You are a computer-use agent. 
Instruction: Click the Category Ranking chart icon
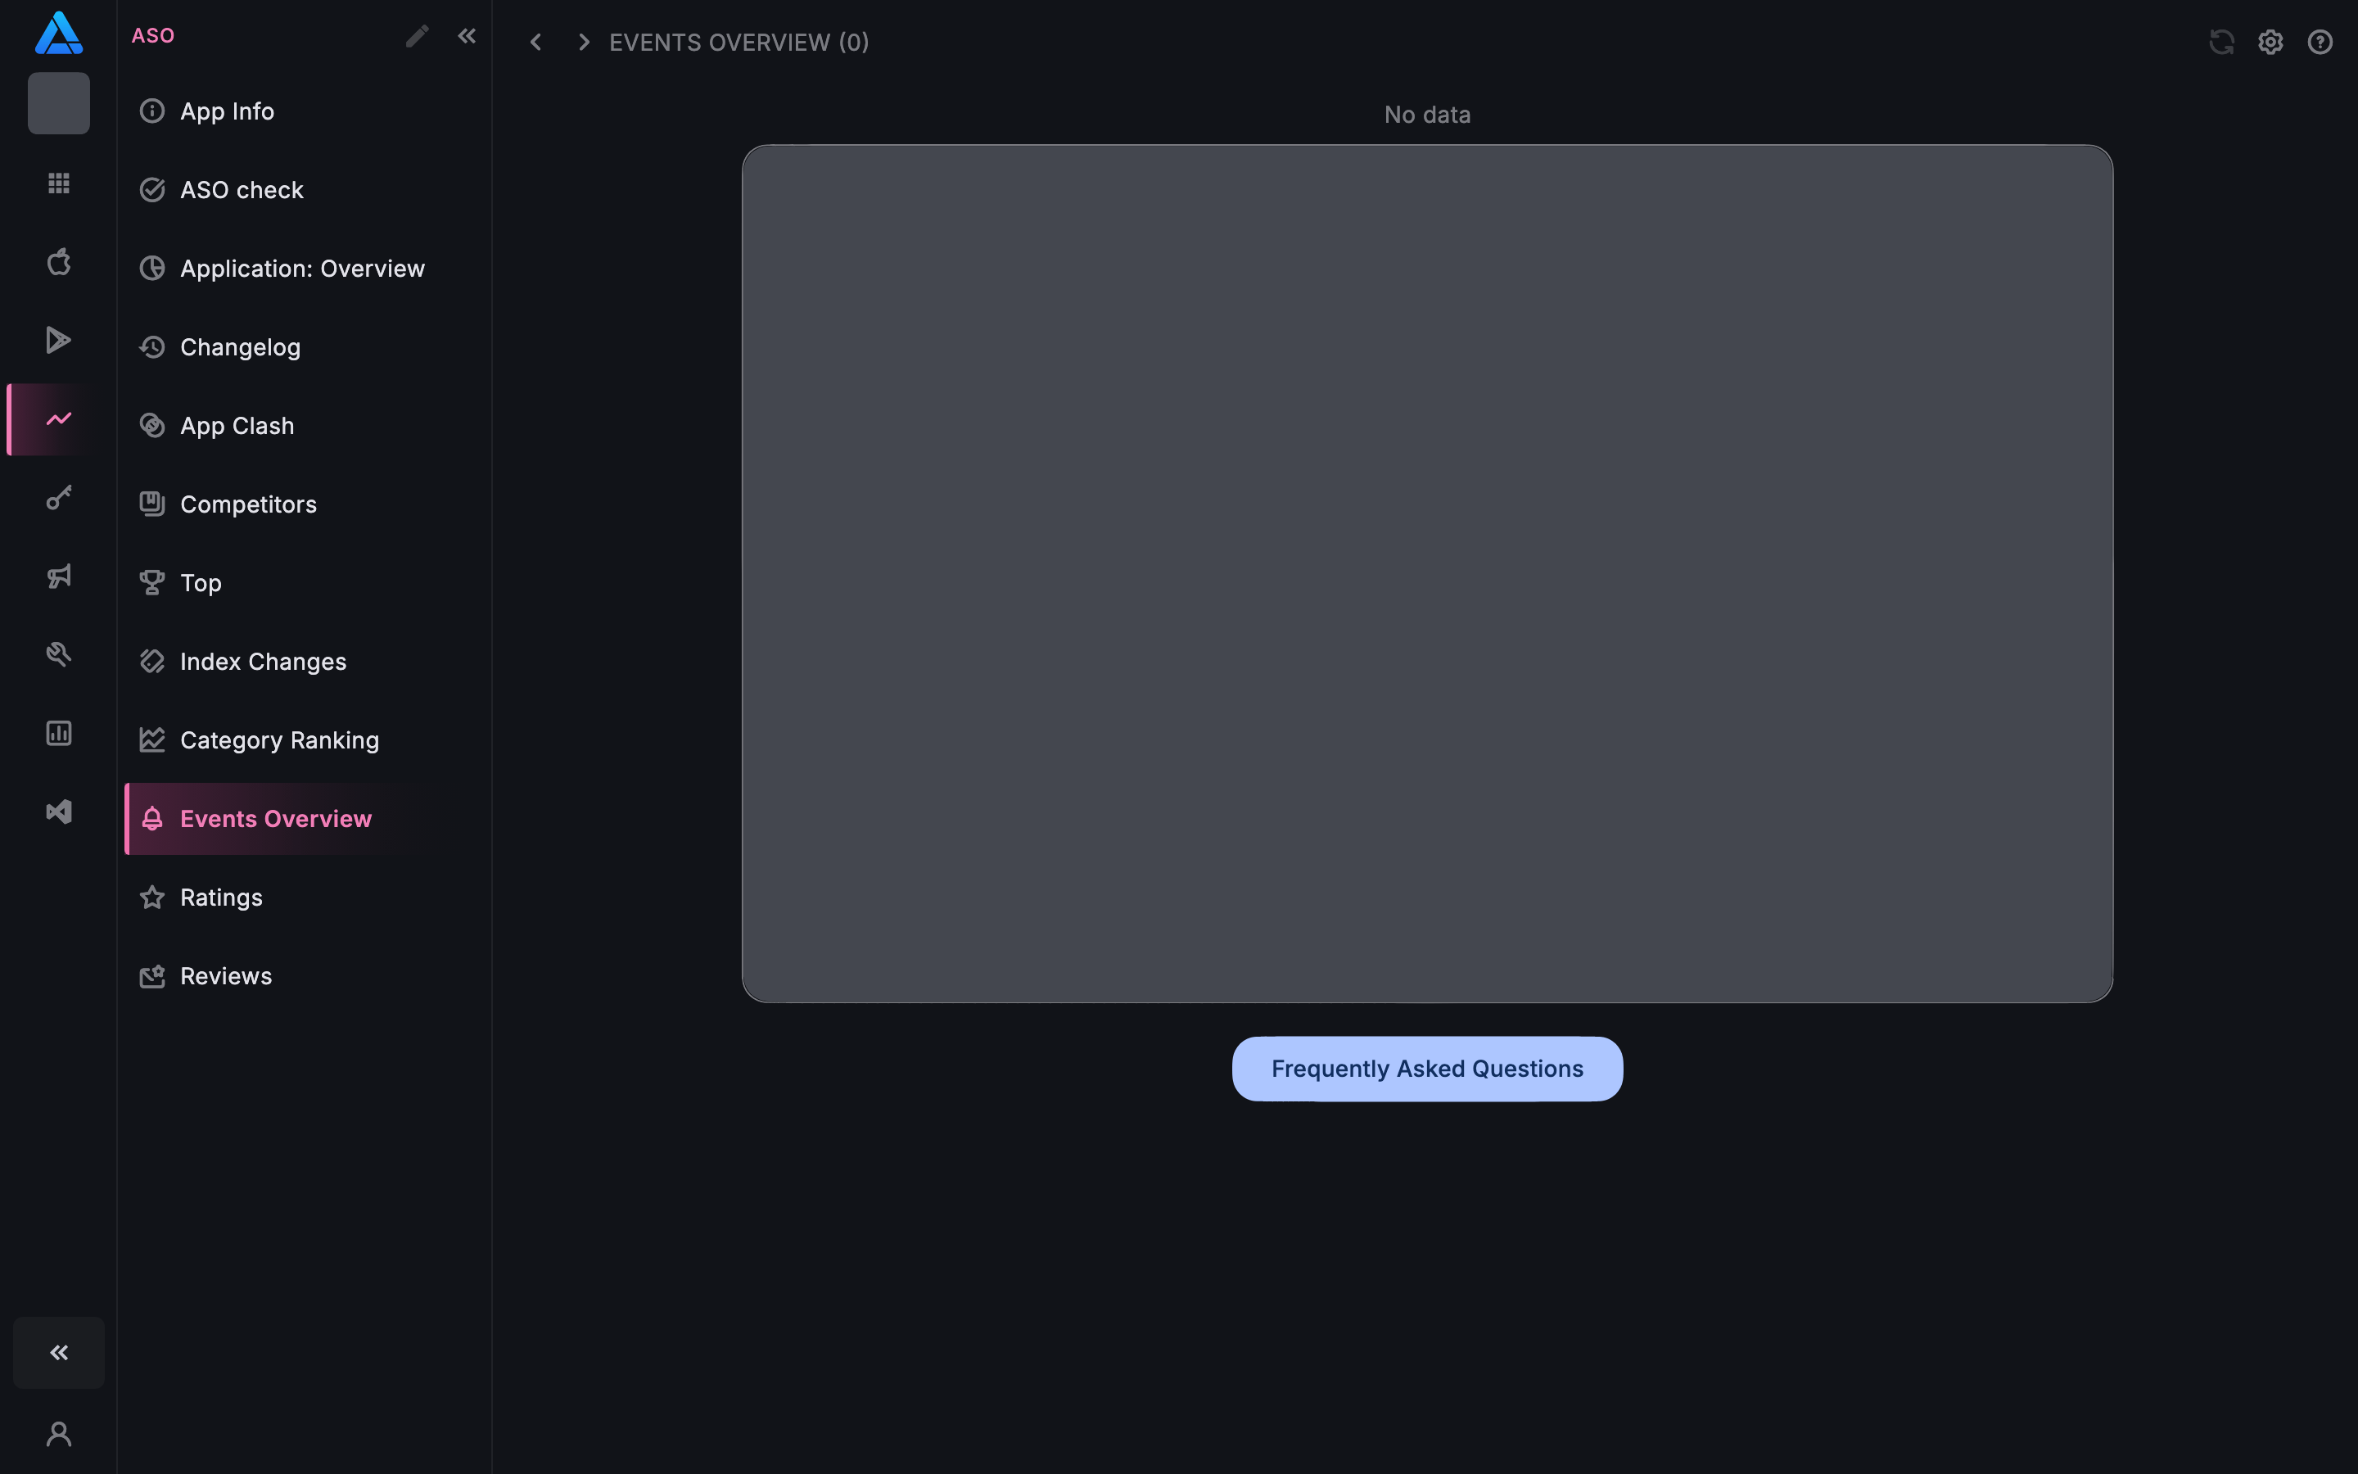(152, 740)
